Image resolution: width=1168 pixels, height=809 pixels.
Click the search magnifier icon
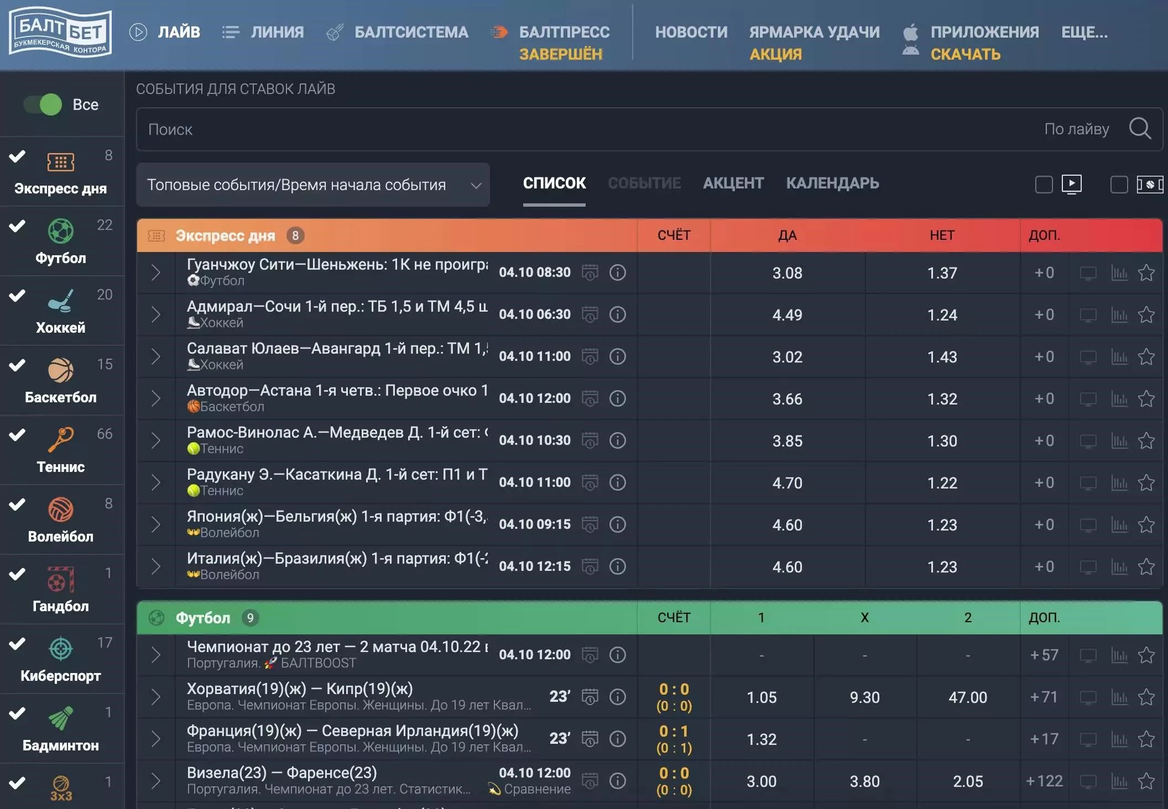click(x=1140, y=129)
